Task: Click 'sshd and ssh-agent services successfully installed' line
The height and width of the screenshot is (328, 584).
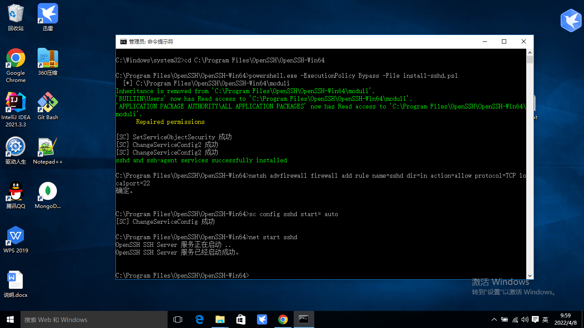Action: (201, 160)
